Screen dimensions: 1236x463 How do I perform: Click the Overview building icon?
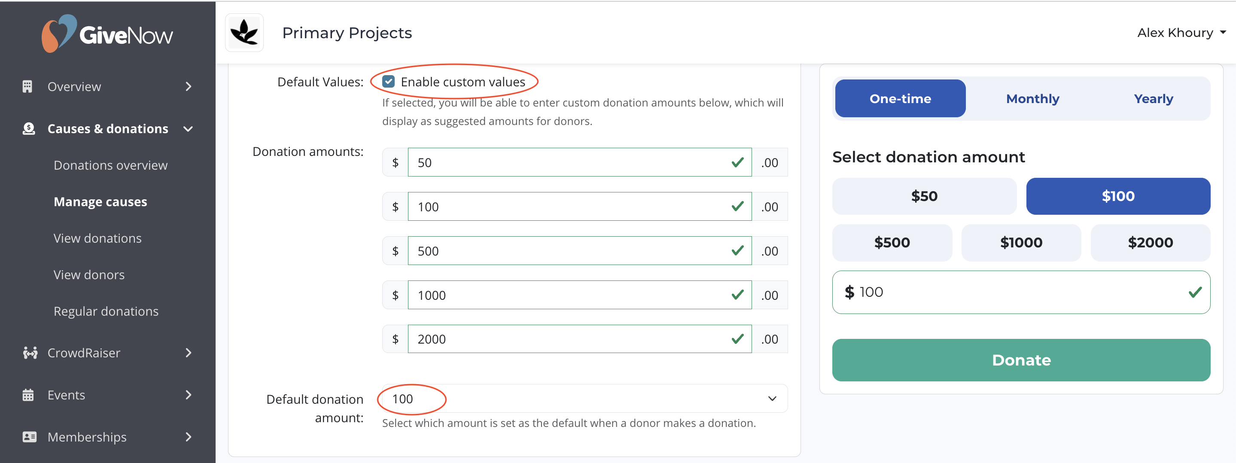point(27,86)
